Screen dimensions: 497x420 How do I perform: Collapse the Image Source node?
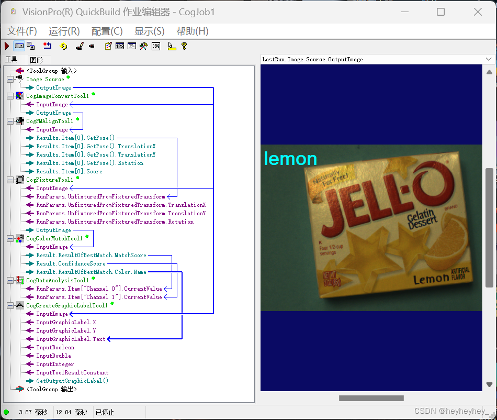[10, 79]
